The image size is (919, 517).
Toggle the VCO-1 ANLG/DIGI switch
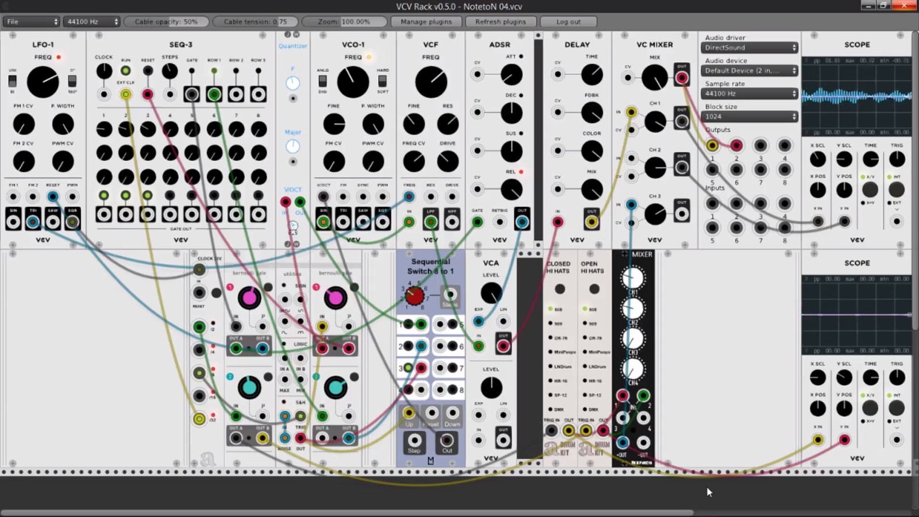click(x=322, y=81)
